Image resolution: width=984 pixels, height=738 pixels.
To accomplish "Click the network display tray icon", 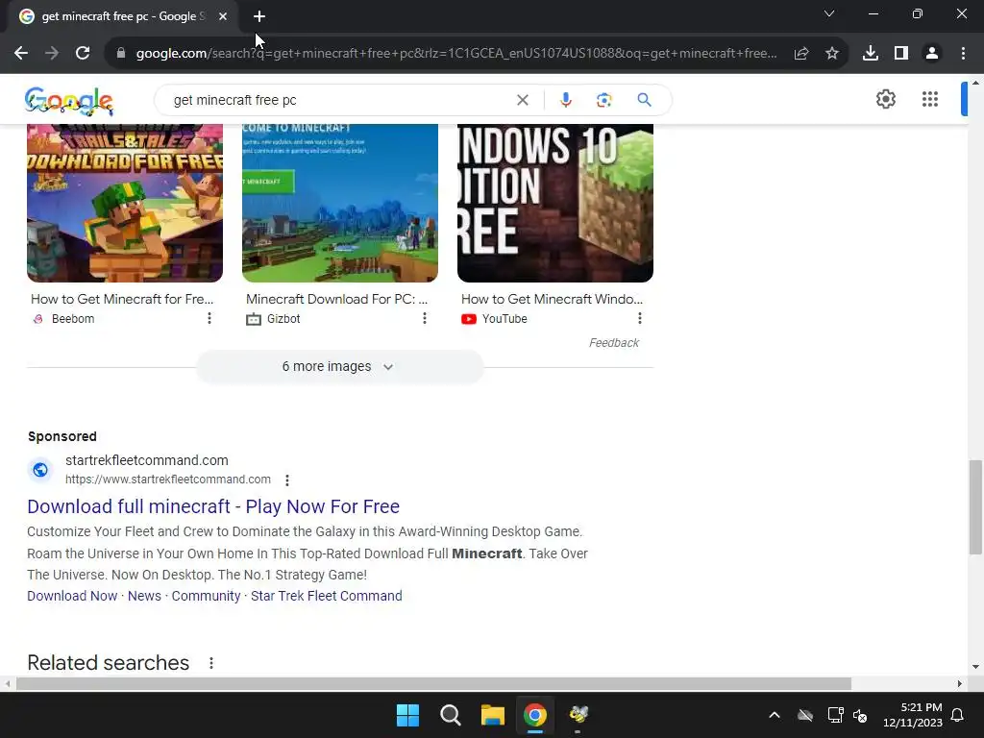I will [835, 715].
